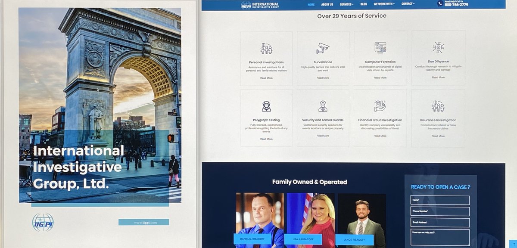This screenshot has width=517, height=248.
Task: Click the Due Diligence icon
Action: pyautogui.click(x=438, y=47)
